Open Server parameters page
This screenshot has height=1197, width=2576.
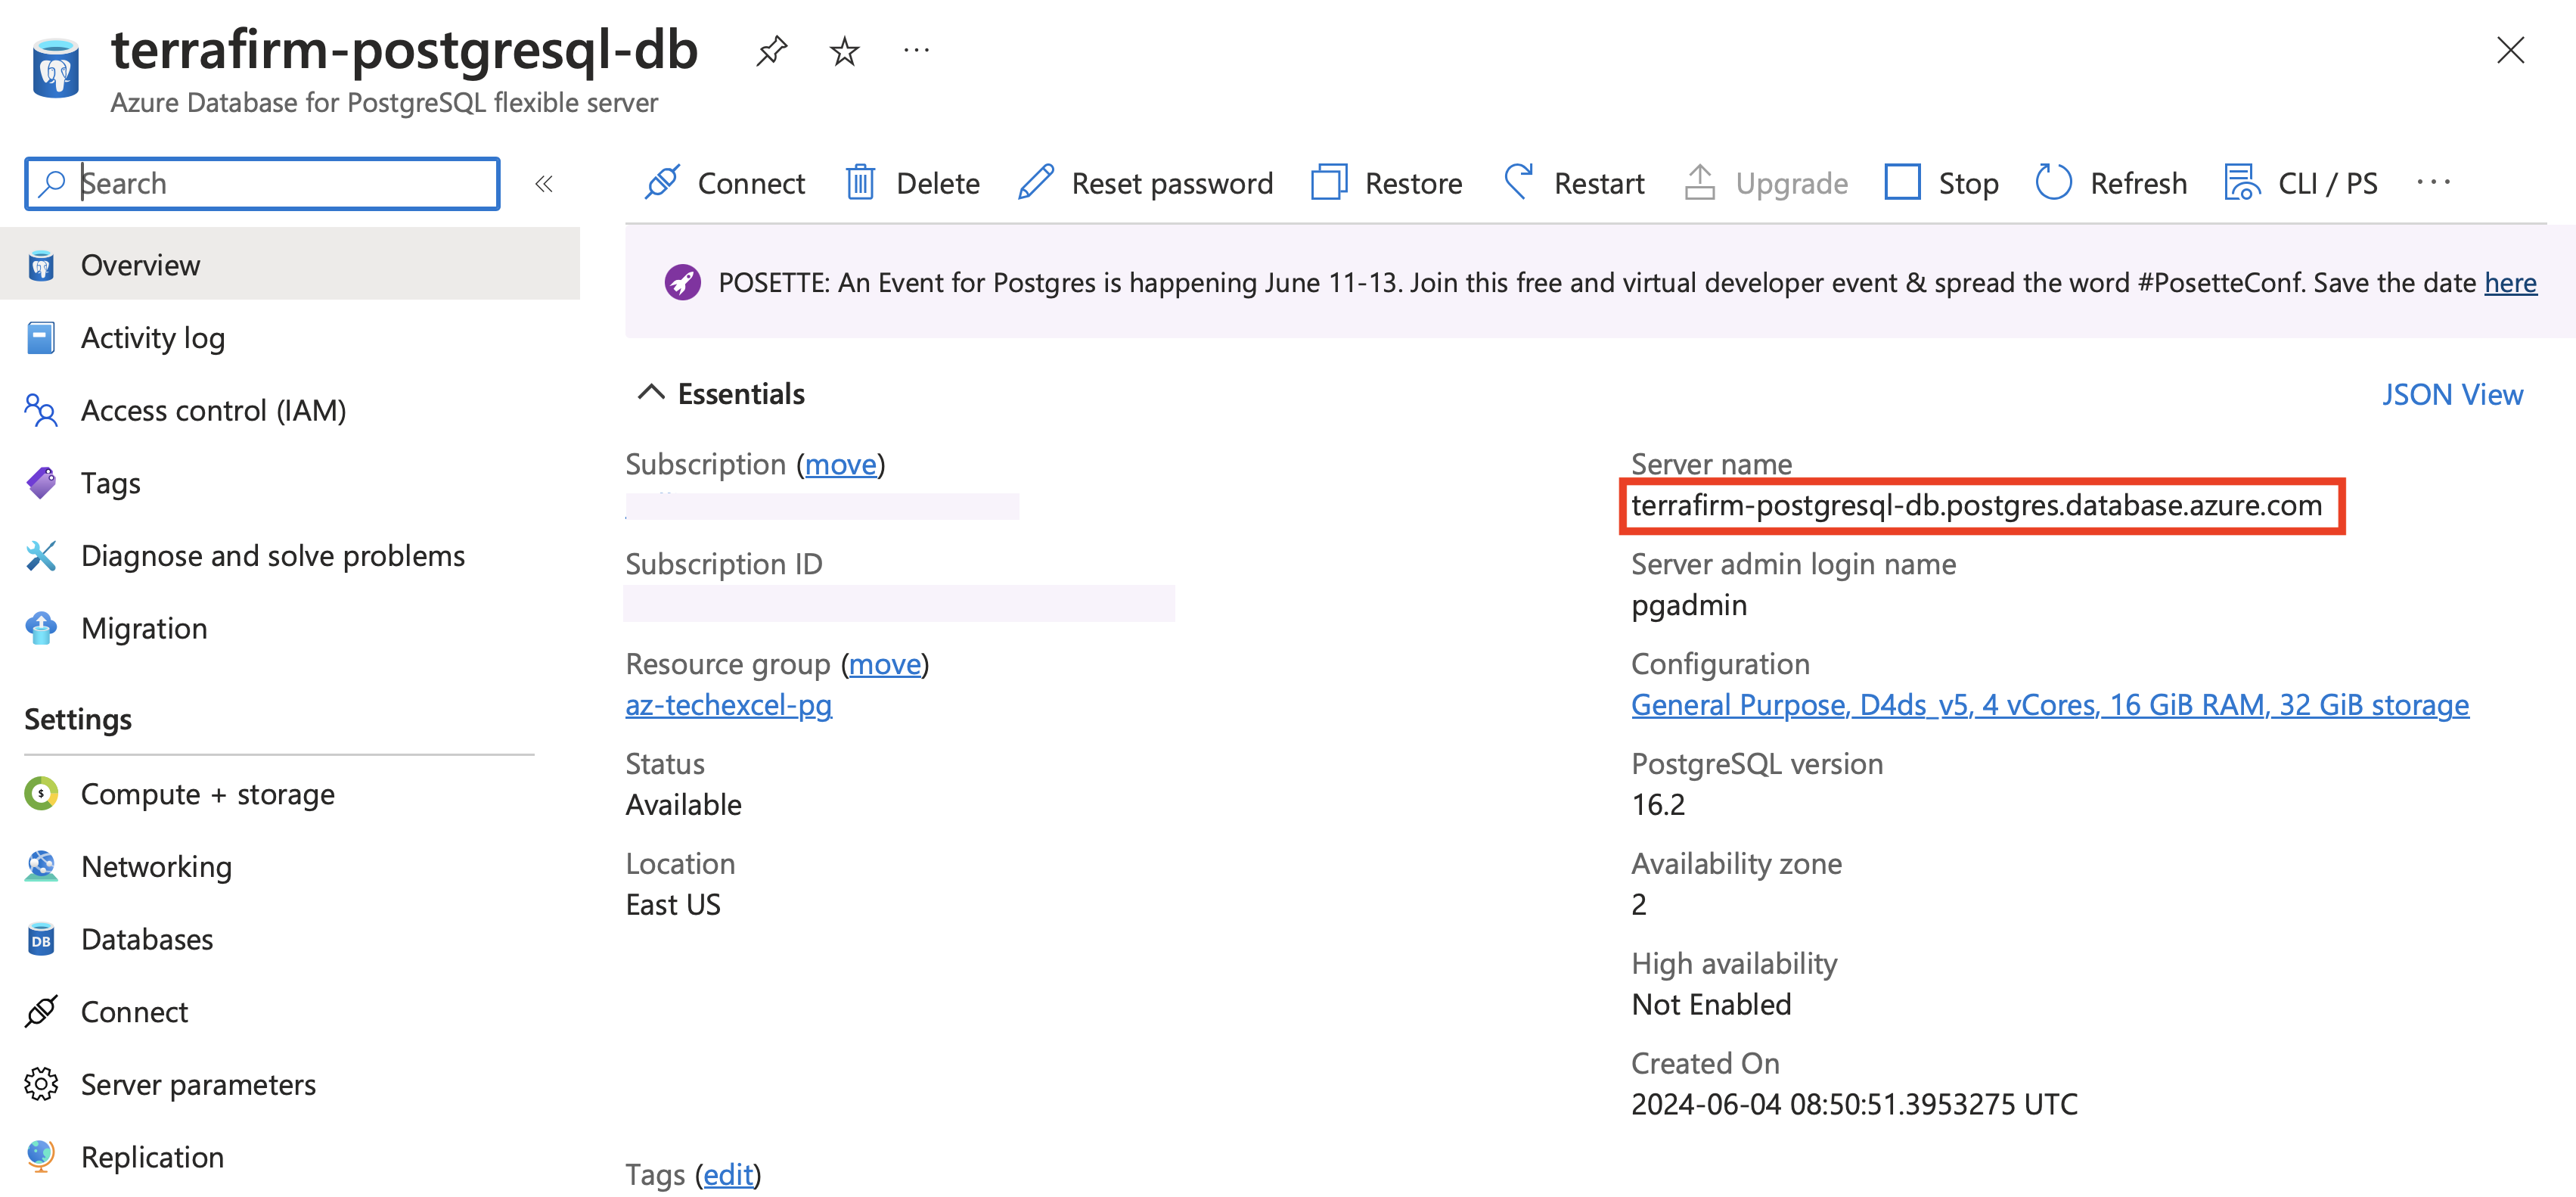point(198,1085)
